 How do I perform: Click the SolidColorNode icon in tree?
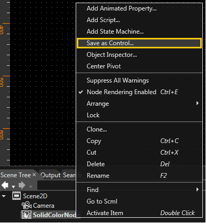click(26, 215)
